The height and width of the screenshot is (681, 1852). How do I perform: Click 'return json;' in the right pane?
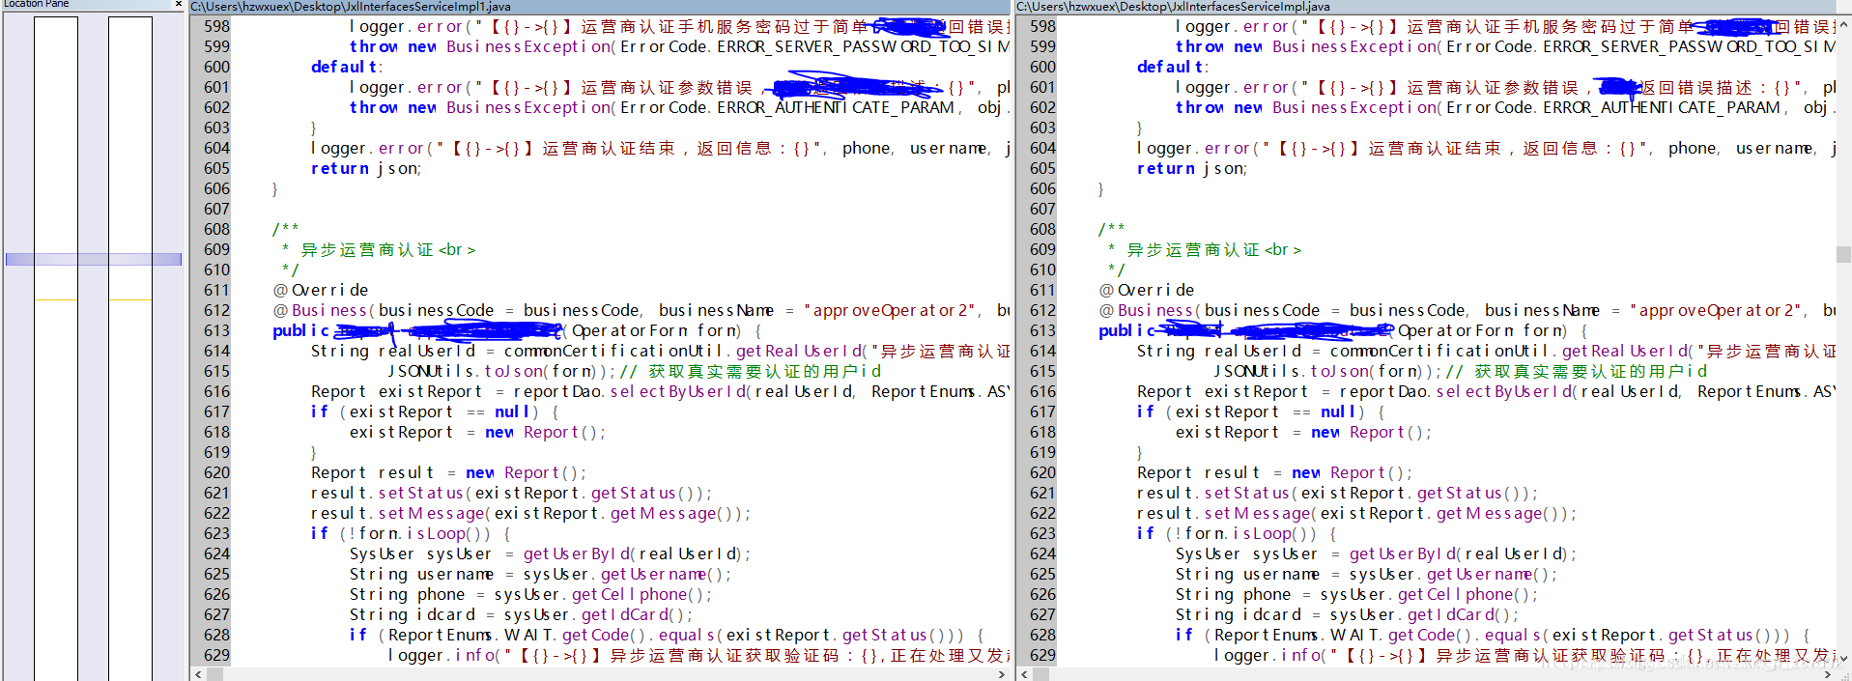click(1192, 168)
